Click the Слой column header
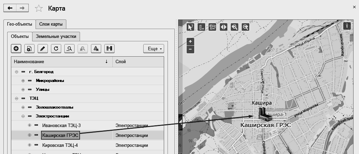 (x=138, y=62)
